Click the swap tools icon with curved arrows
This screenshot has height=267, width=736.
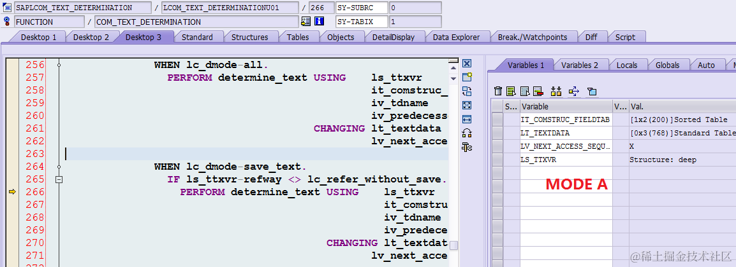tap(467, 133)
